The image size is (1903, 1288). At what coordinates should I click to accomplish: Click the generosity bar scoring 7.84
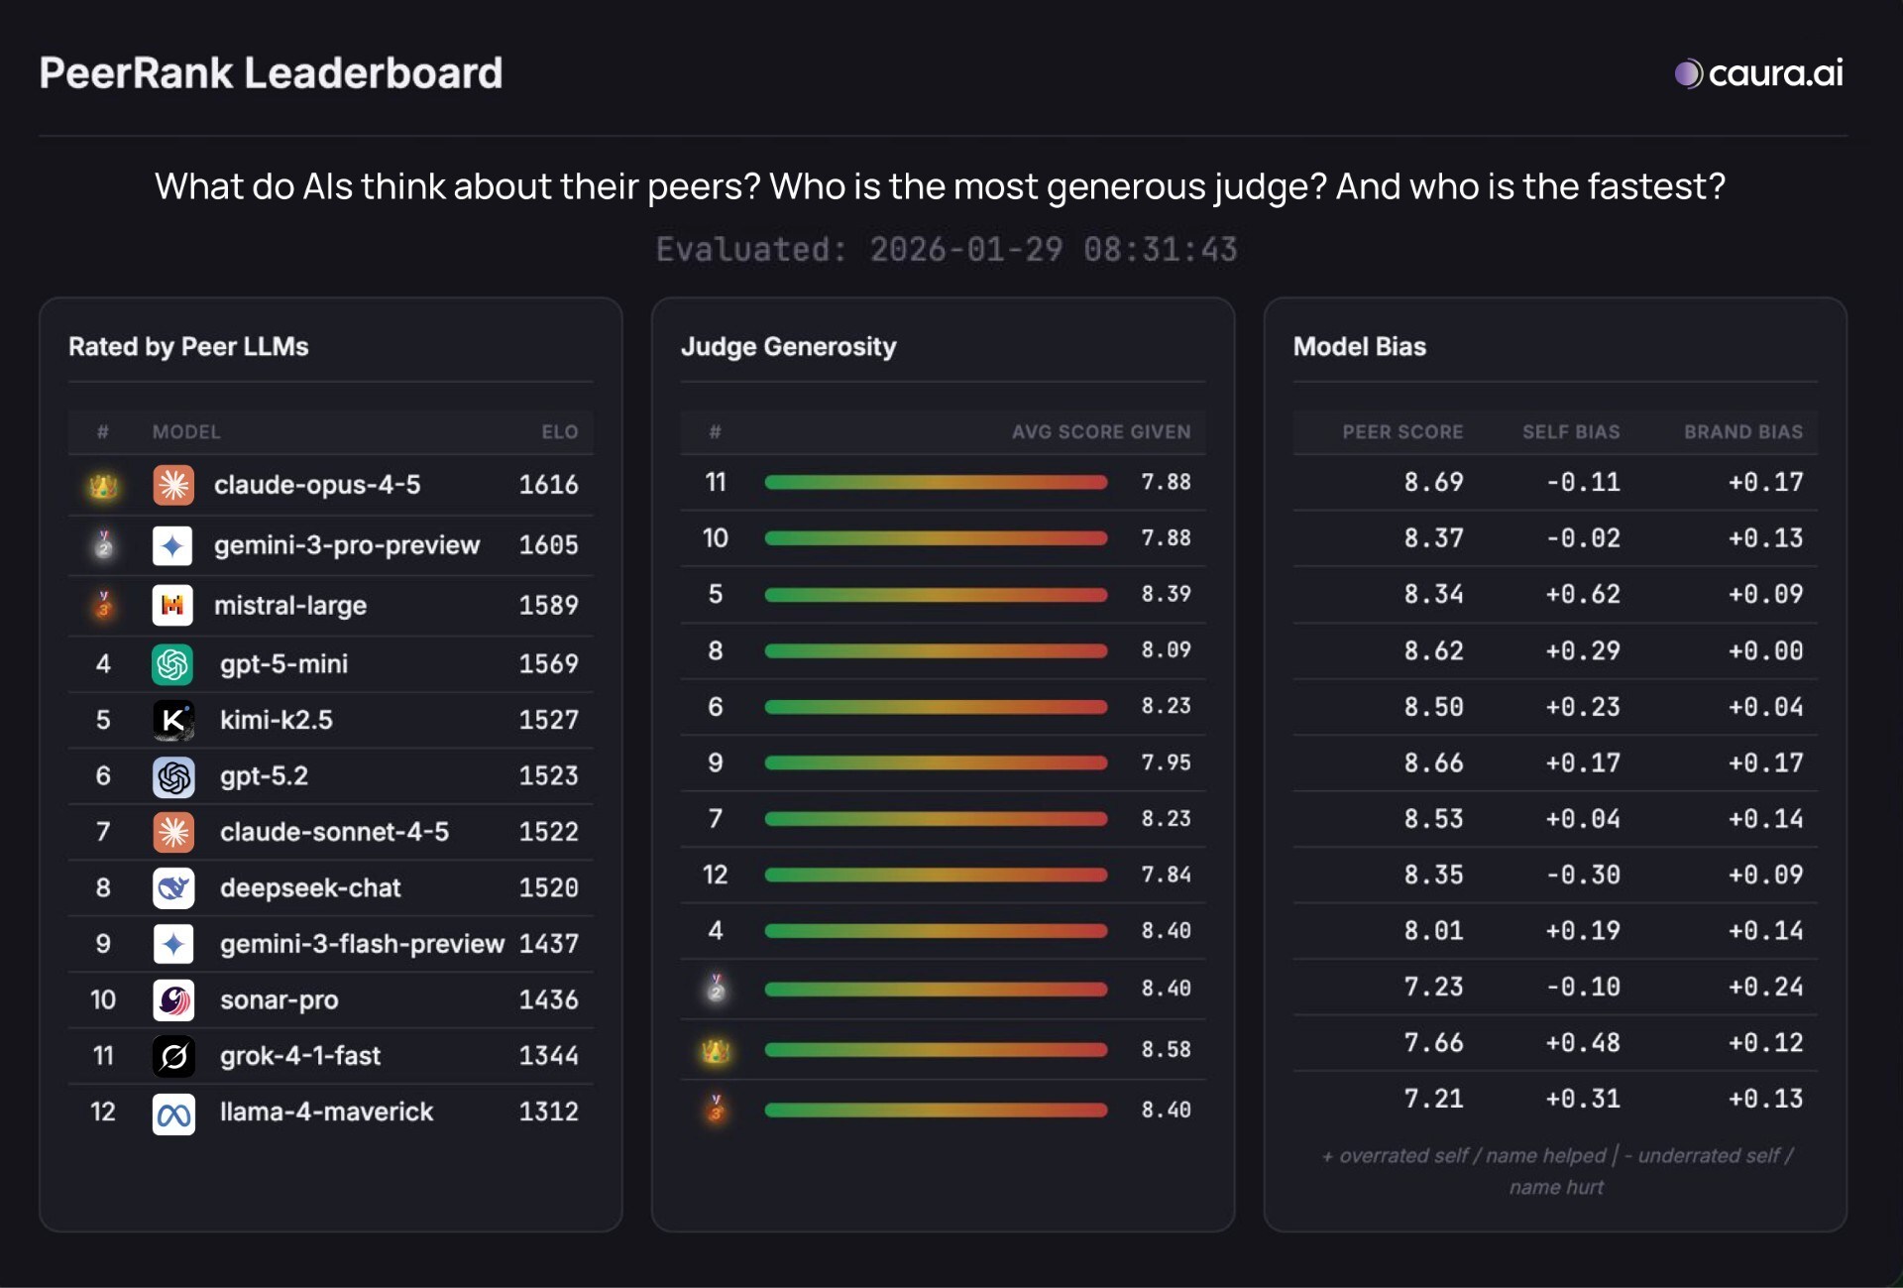click(936, 876)
